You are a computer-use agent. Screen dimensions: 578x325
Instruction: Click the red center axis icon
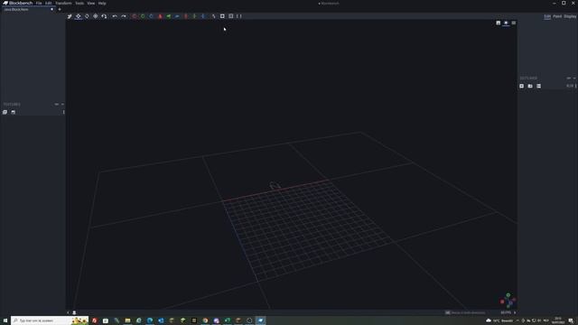(186, 16)
